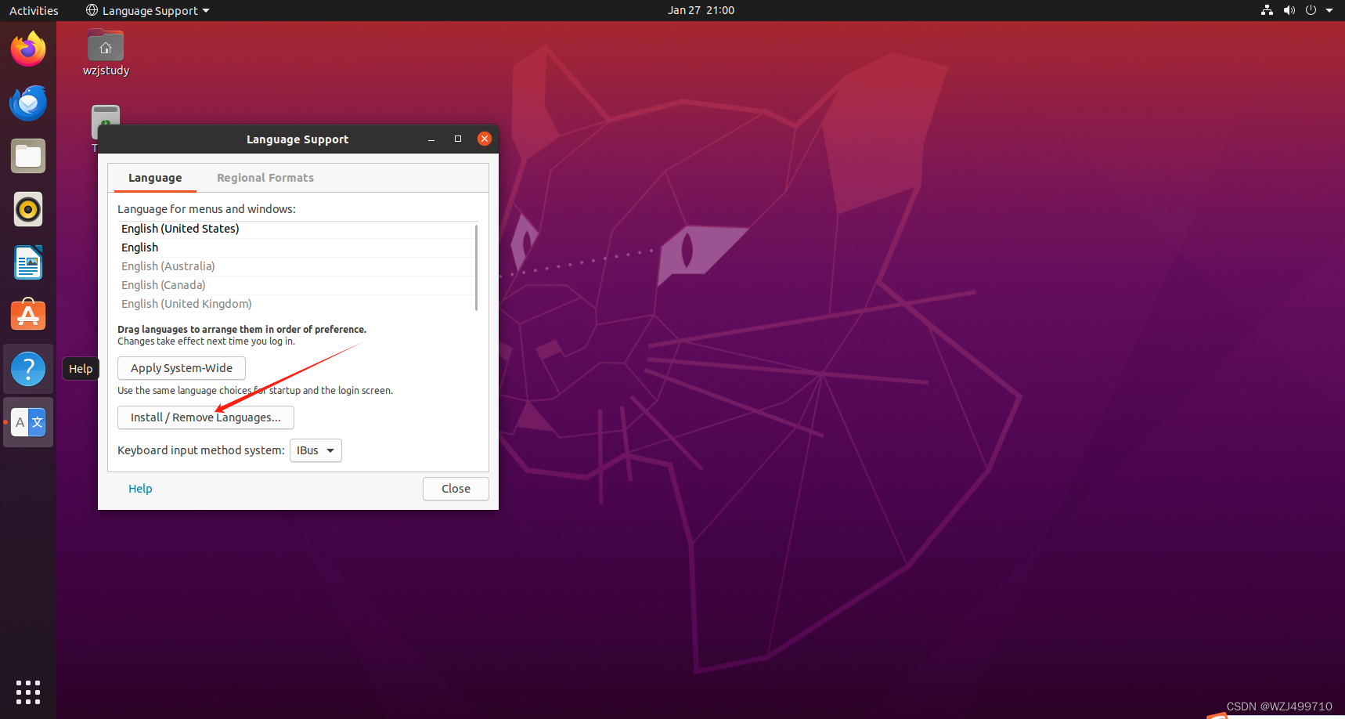
Task: Select English (Australia) in the list
Action: pos(295,266)
